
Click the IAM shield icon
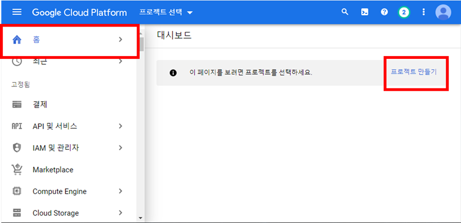point(17,148)
